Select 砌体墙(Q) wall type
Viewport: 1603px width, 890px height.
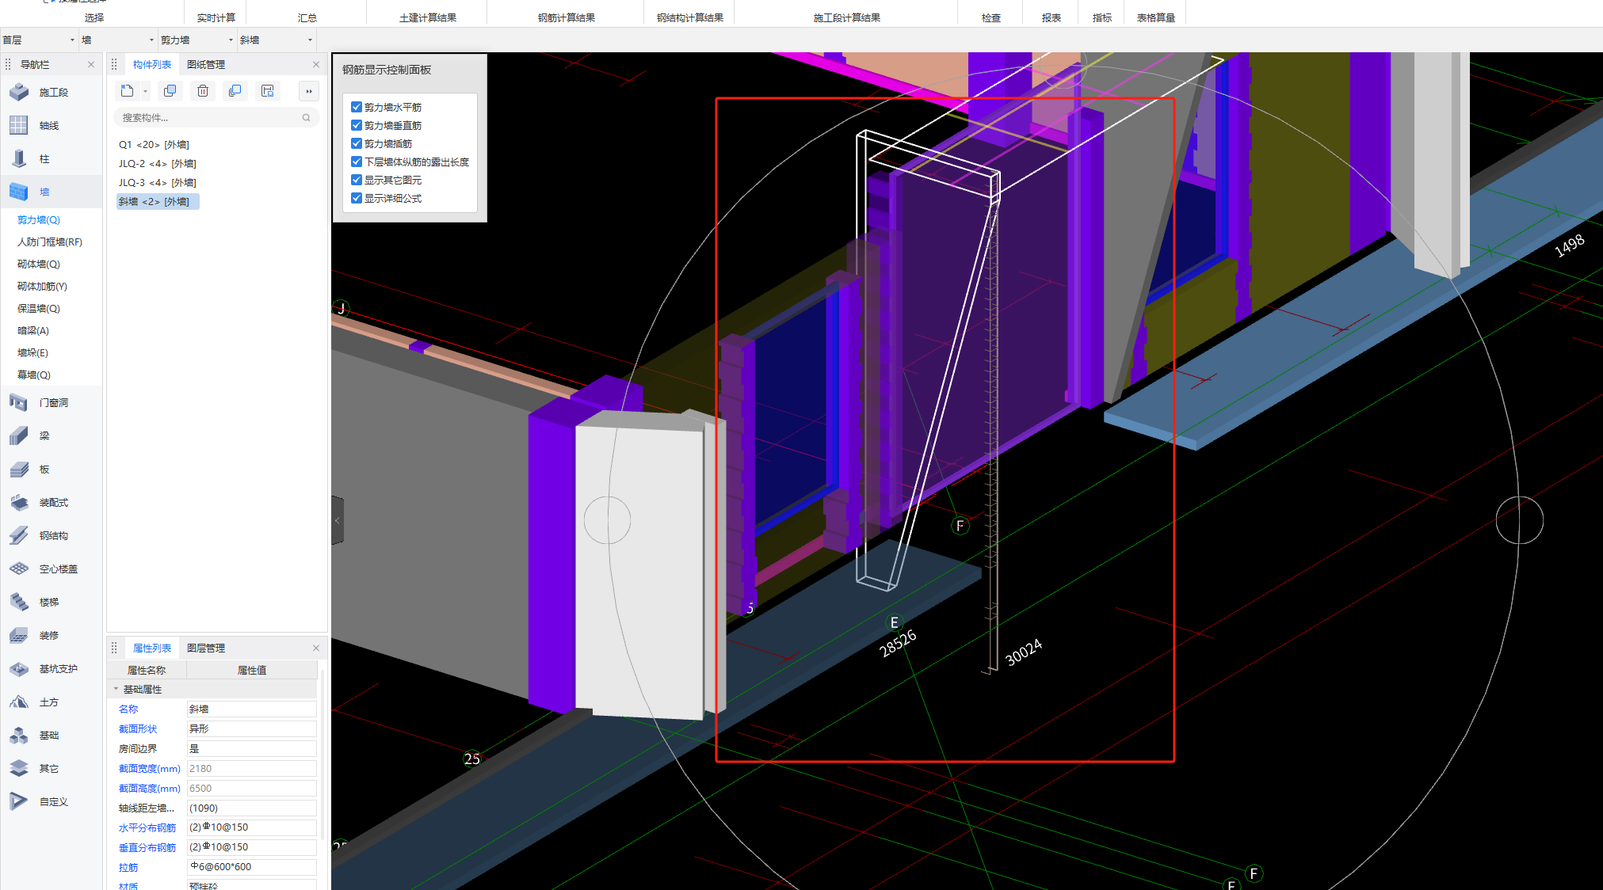coord(39,264)
